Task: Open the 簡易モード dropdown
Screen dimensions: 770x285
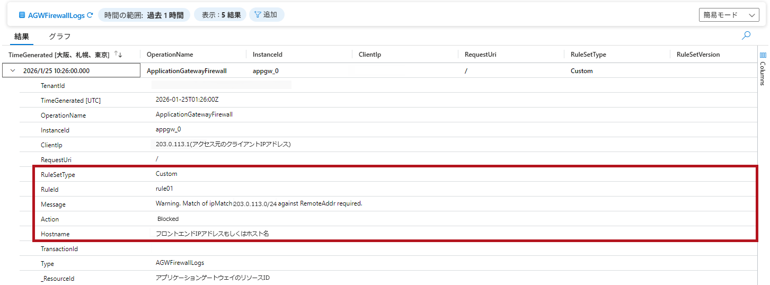Action: tap(729, 15)
